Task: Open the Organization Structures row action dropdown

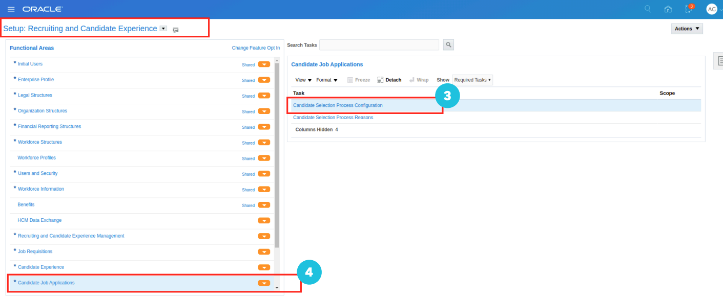Action: coord(264,111)
